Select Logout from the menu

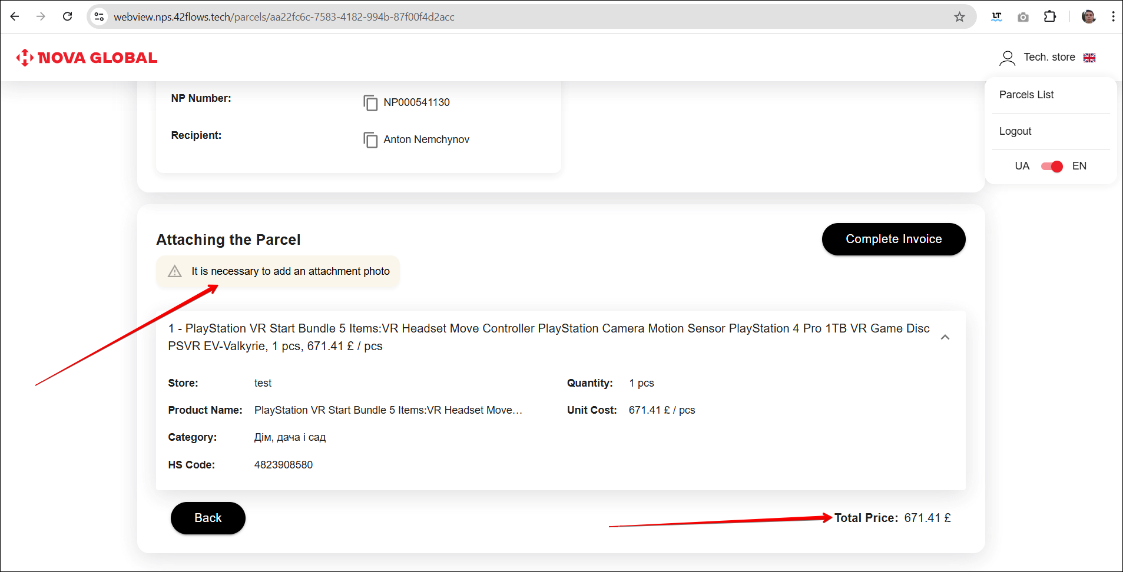[x=1015, y=131]
